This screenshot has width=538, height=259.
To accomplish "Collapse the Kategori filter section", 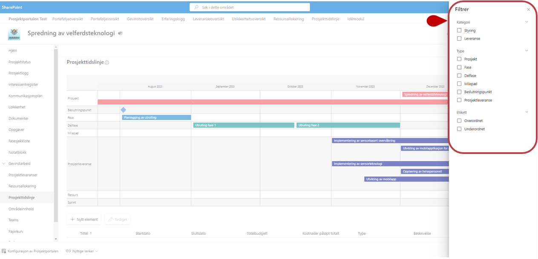I will point(526,22).
